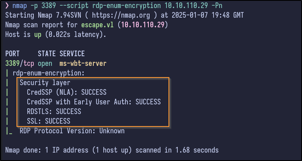Click the SERVICE column header
The image size is (302, 161).
(x=72, y=53)
